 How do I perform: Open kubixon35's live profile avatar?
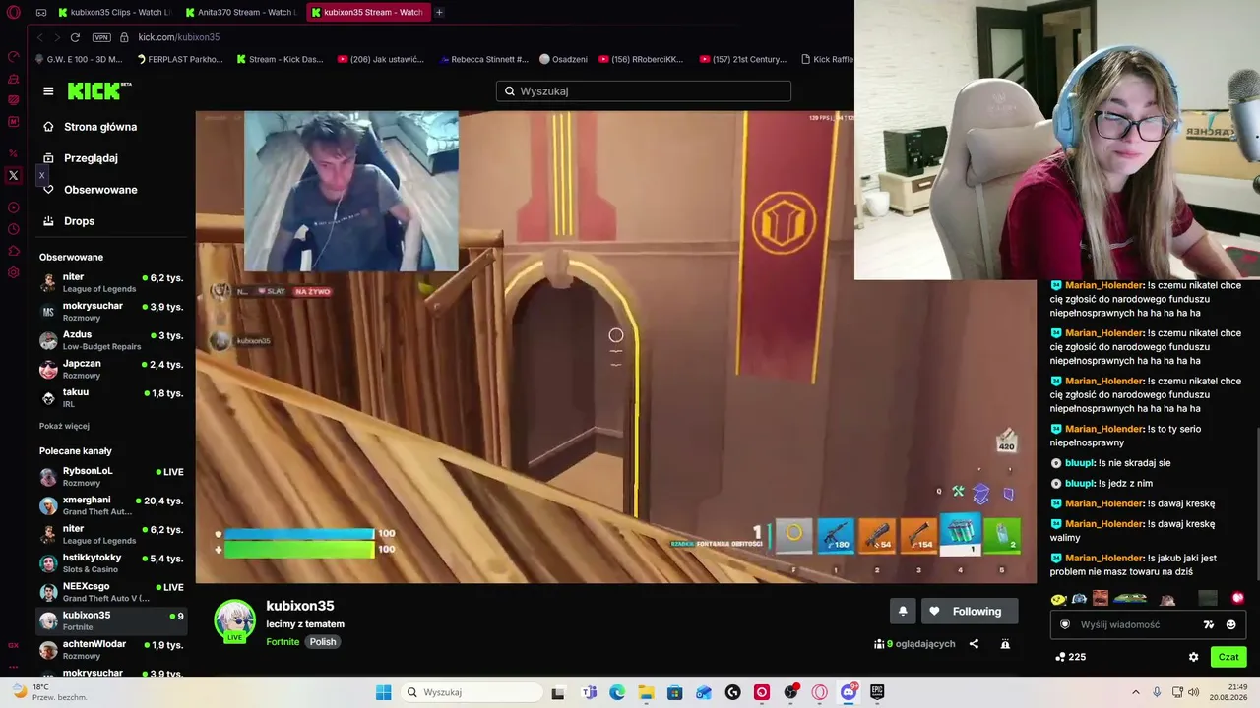pyautogui.click(x=235, y=621)
